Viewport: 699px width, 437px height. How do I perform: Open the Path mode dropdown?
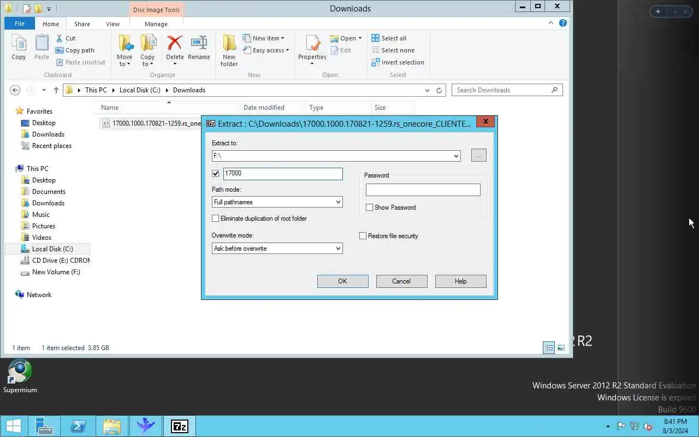click(x=338, y=202)
